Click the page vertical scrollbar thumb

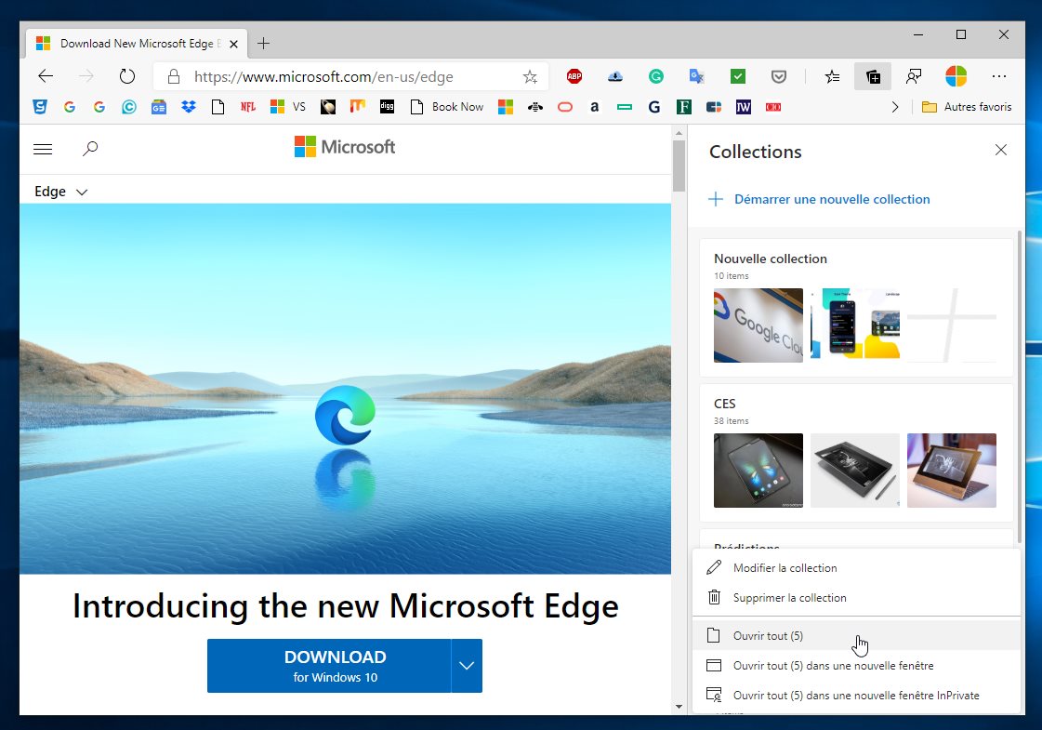(x=679, y=166)
